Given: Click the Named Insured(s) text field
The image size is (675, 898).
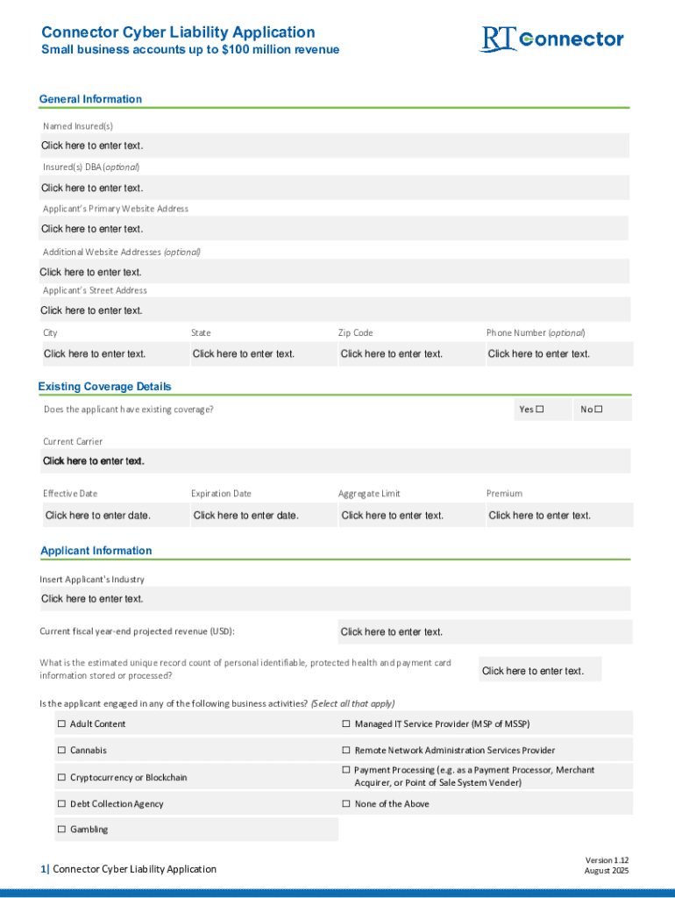Looking at the screenshot, I should pyautogui.click(x=334, y=146).
